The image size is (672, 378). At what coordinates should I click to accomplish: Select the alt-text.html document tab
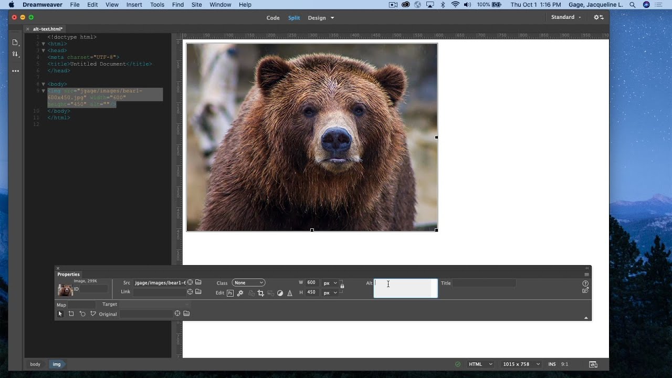point(48,29)
